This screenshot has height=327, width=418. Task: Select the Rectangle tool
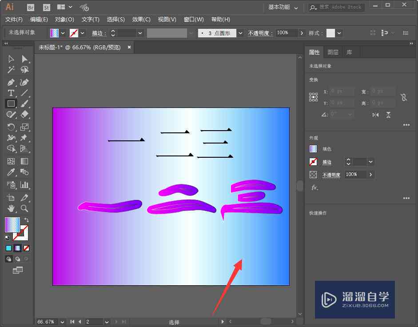[x=11, y=104]
